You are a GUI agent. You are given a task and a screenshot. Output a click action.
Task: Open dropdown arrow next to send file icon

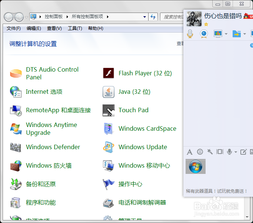[x=244, y=34]
